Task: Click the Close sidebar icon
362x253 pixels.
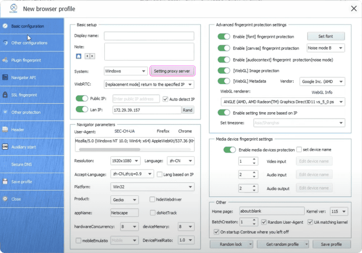Action: click(x=5, y=199)
